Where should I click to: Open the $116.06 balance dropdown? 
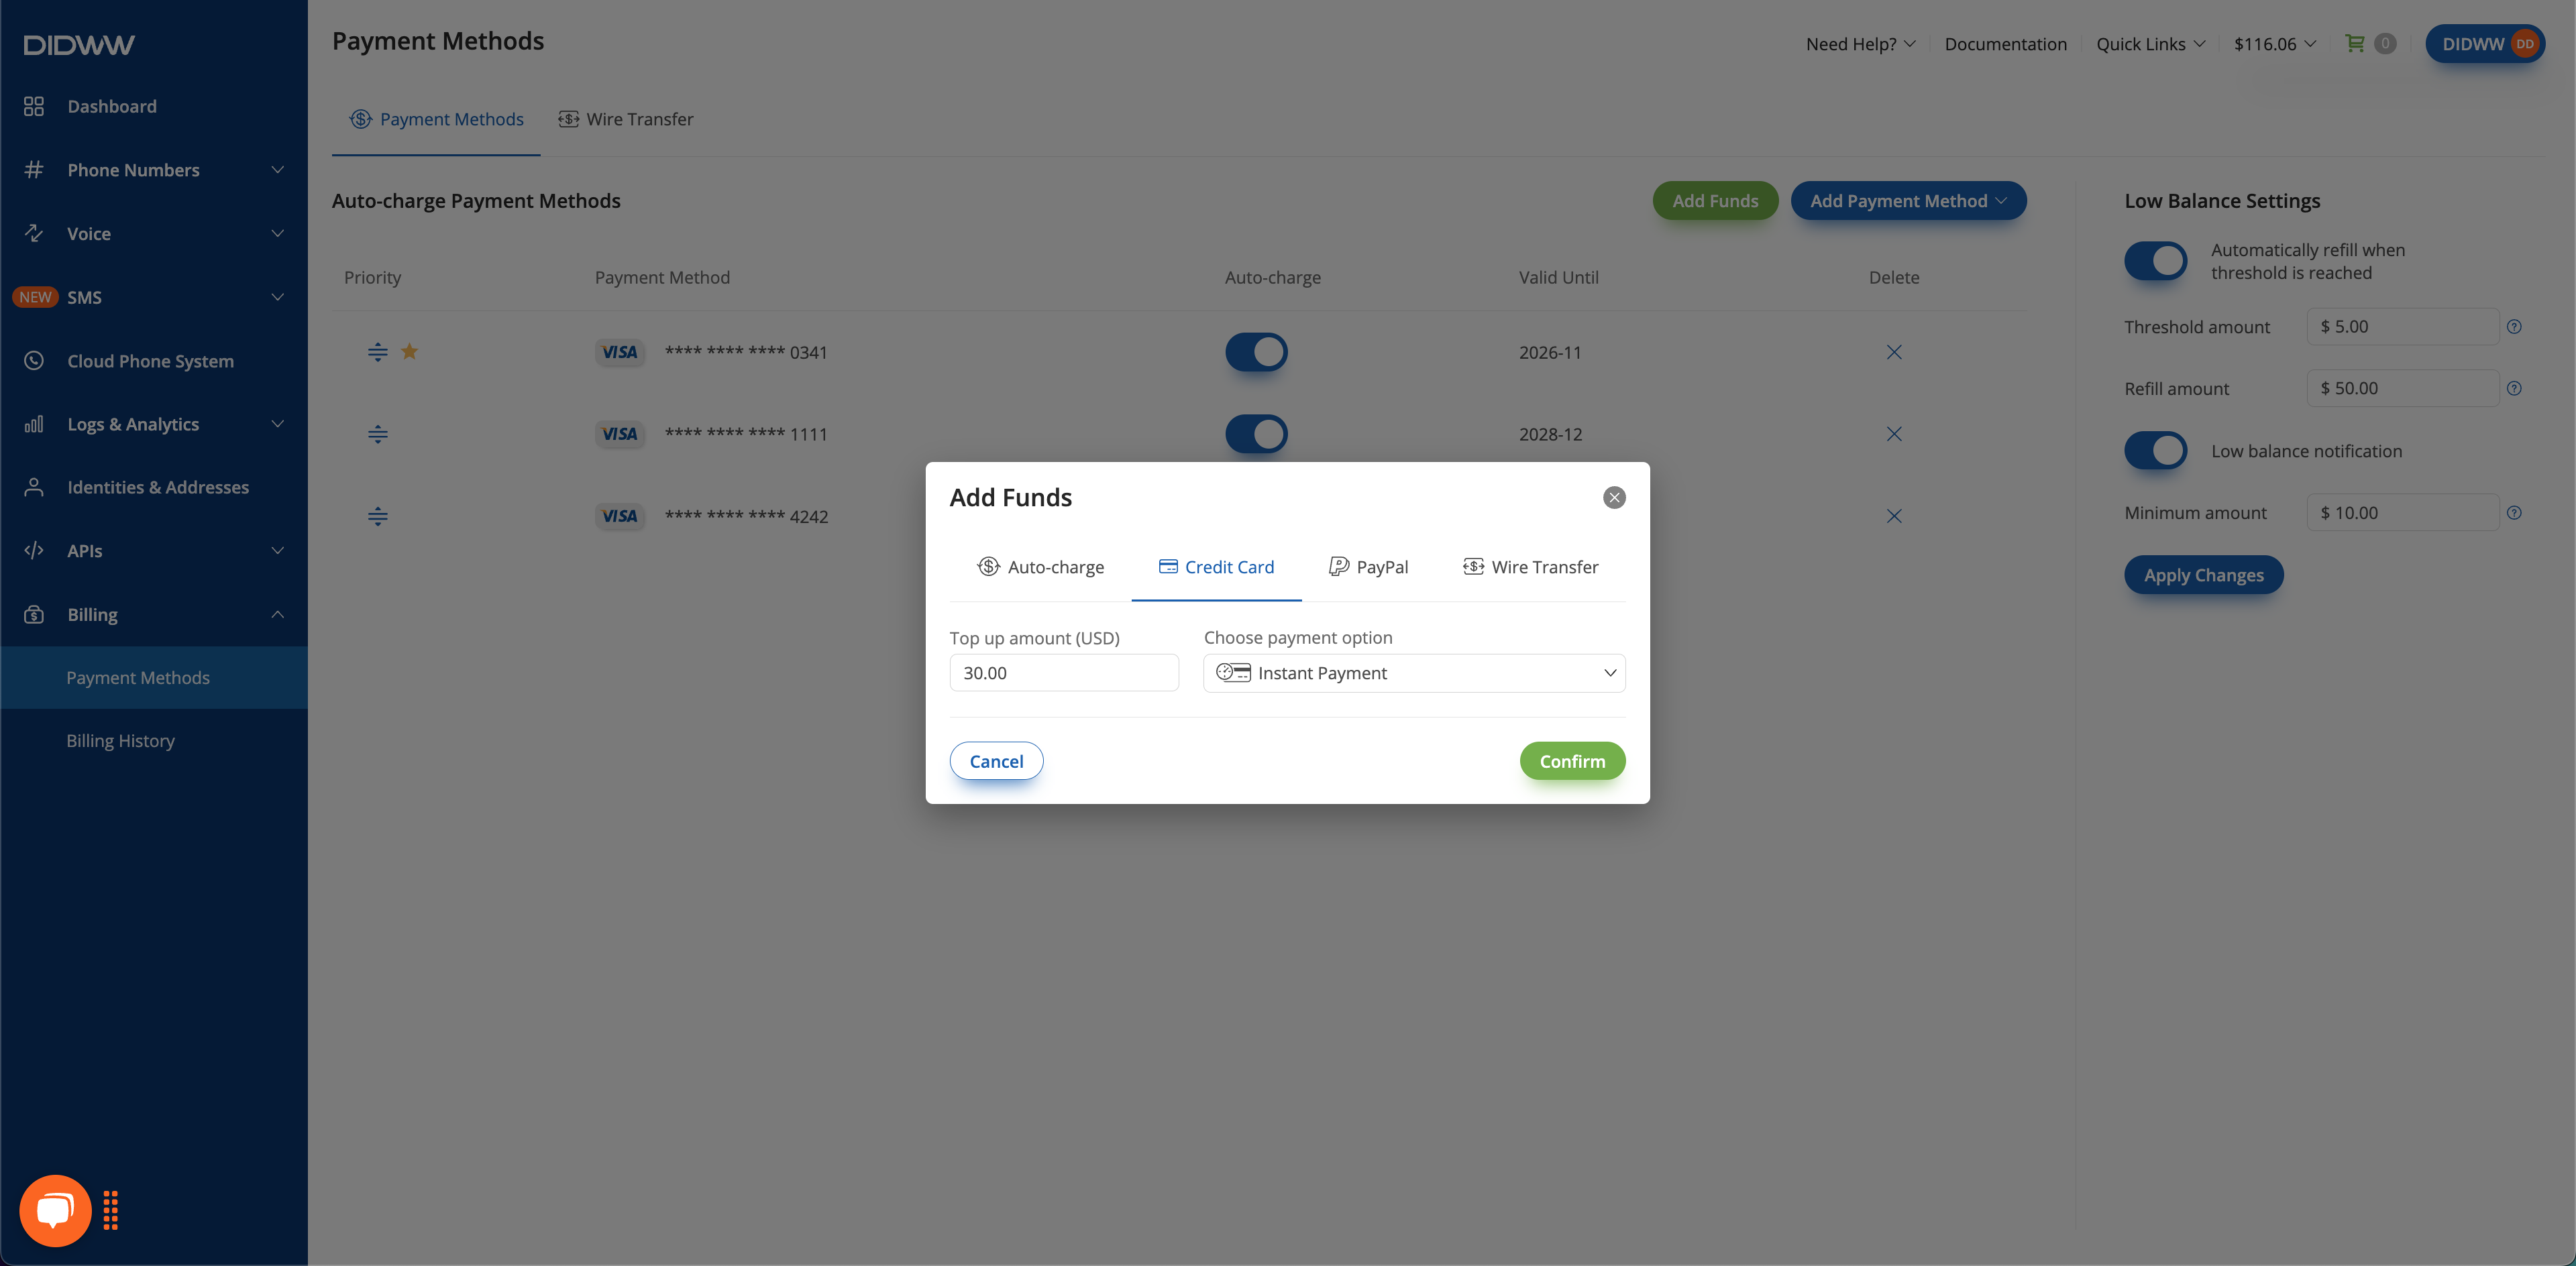2274,44
